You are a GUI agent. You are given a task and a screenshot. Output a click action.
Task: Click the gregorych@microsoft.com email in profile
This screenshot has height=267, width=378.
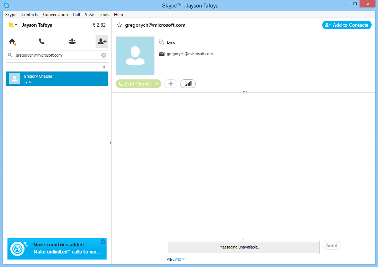190,54
